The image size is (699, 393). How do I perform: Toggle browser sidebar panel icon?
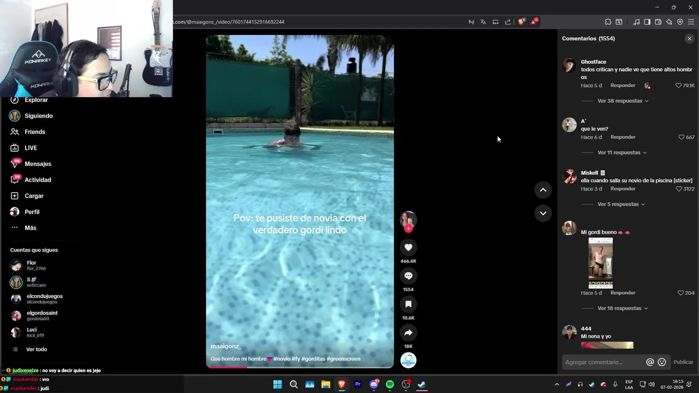647,22
